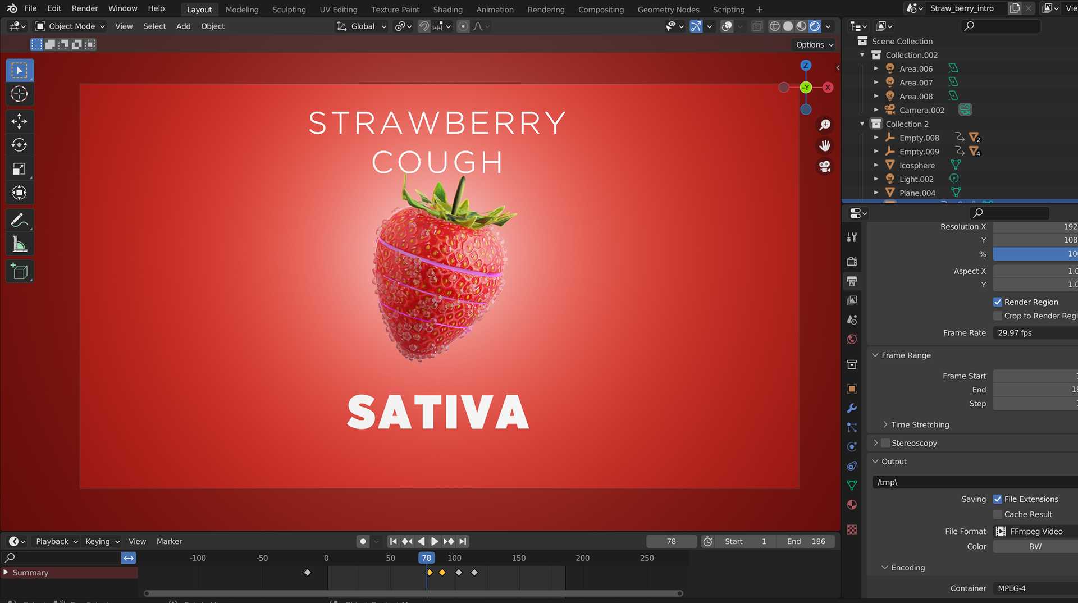Open the Object Mode dropdown
The height and width of the screenshot is (603, 1078).
click(x=71, y=26)
